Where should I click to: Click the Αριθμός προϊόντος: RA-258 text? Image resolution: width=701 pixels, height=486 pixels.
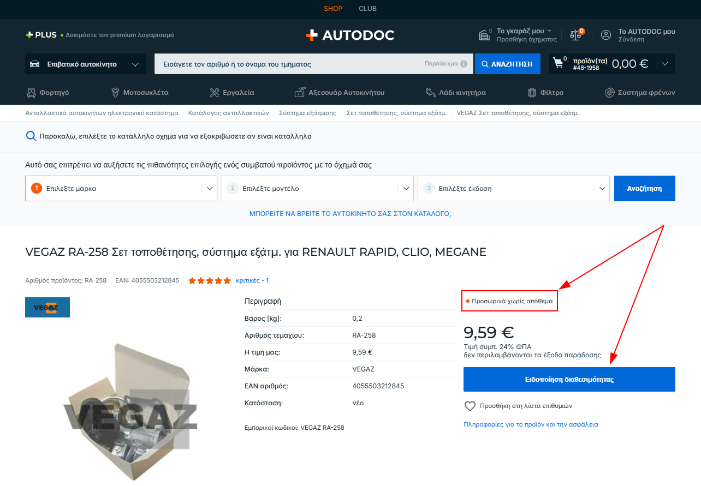66,280
